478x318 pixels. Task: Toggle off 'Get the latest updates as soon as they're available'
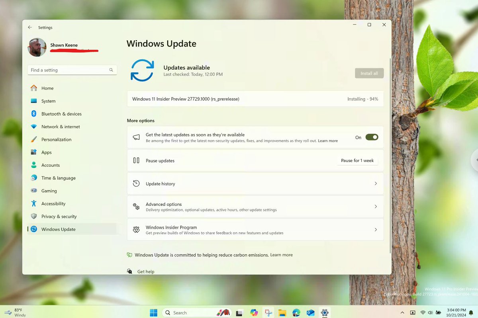point(372,137)
